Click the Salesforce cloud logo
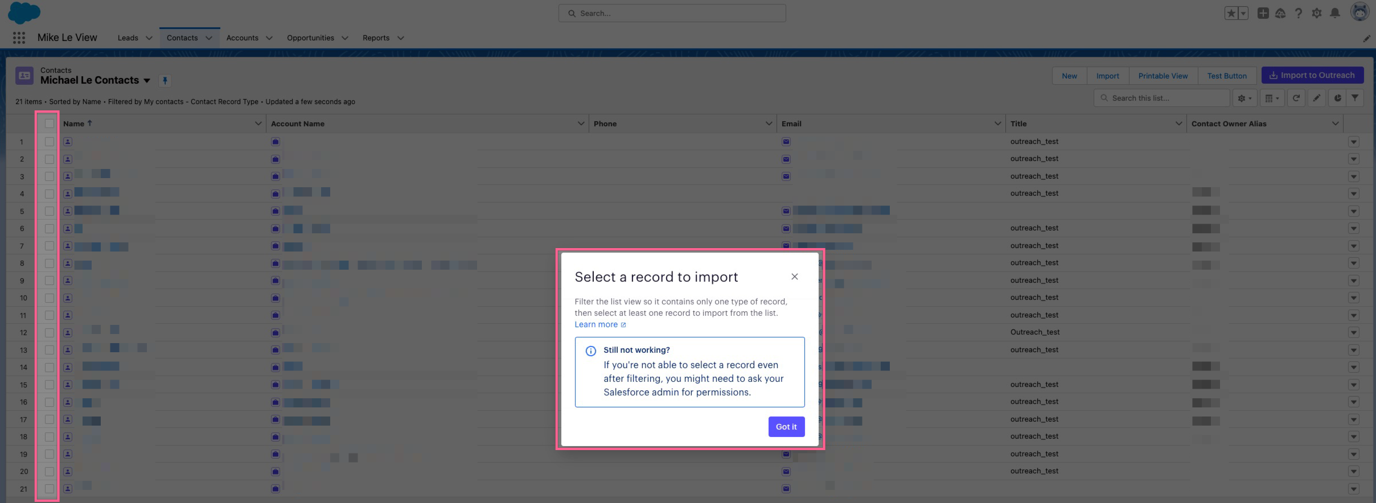Image resolution: width=1376 pixels, height=503 pixels. click(24, 13)
